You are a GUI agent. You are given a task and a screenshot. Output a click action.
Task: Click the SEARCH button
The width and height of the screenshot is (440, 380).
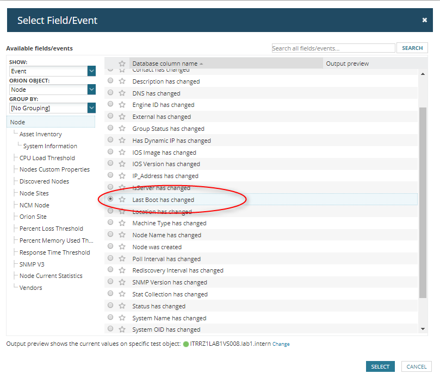click(412, 48)
